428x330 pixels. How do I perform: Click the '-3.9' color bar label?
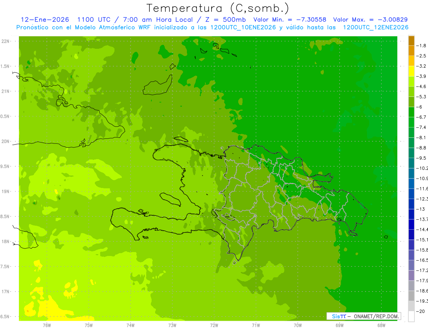(x=422, y=76)
